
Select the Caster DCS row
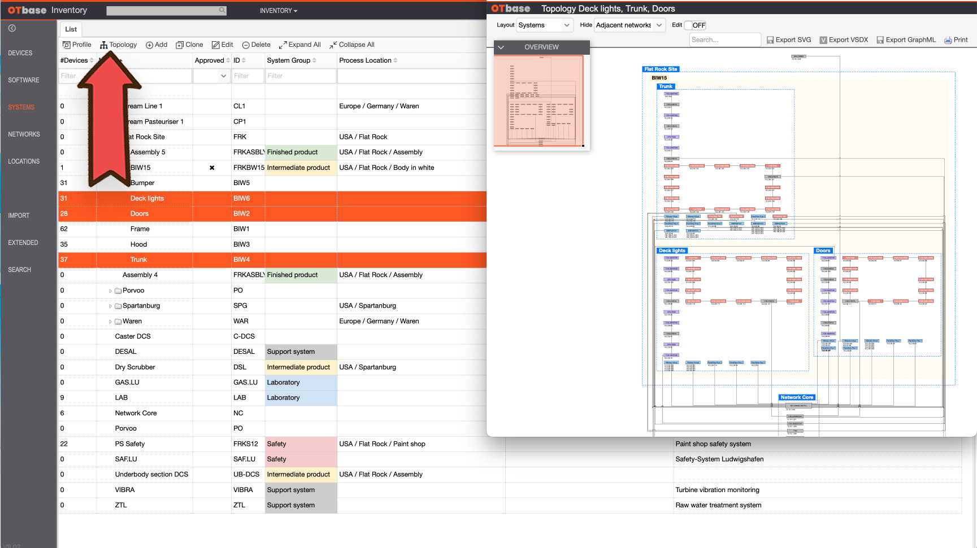(272, 336)
